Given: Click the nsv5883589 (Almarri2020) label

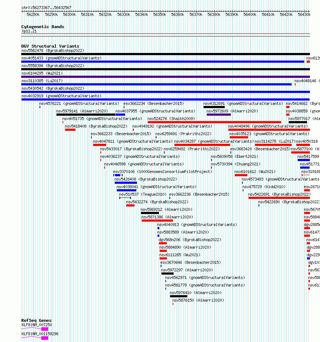Looking at the screenshot, I should (183, 232).
